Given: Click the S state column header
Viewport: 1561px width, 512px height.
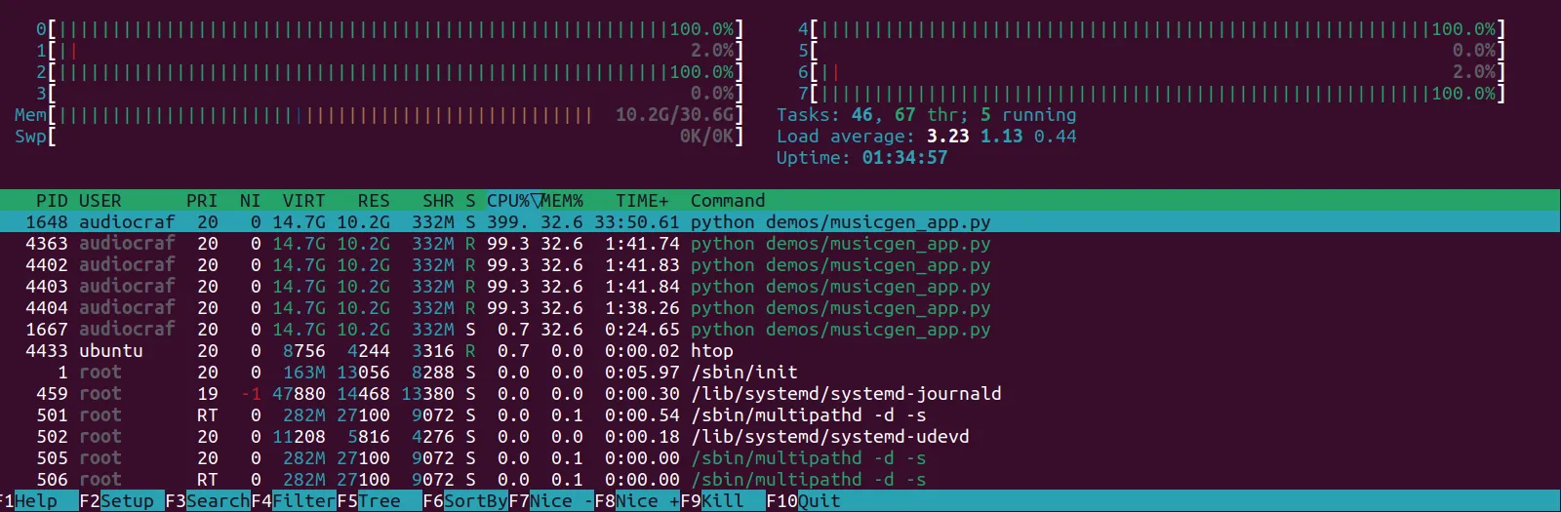Looking at the screenshot, I should tap(470, 201).
